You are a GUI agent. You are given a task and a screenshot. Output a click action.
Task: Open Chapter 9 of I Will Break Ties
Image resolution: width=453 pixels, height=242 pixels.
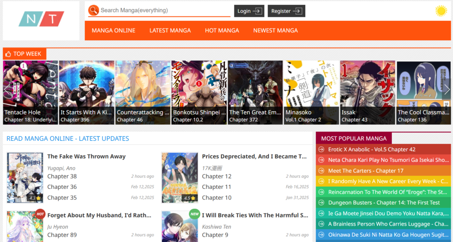click(215, 235)
